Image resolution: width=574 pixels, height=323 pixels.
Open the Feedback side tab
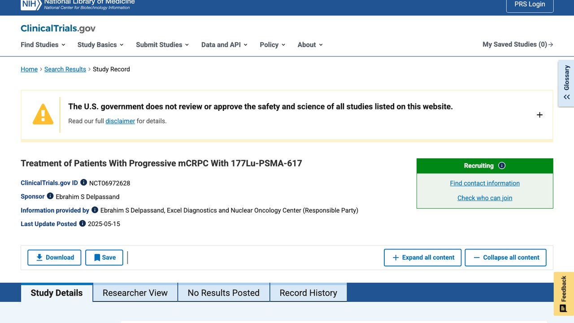(x=564, y=294)
